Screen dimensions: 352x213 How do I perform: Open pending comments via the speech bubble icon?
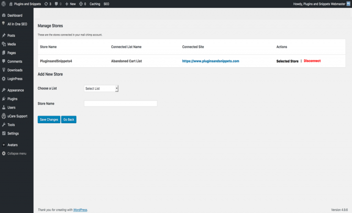click(57, 4)
